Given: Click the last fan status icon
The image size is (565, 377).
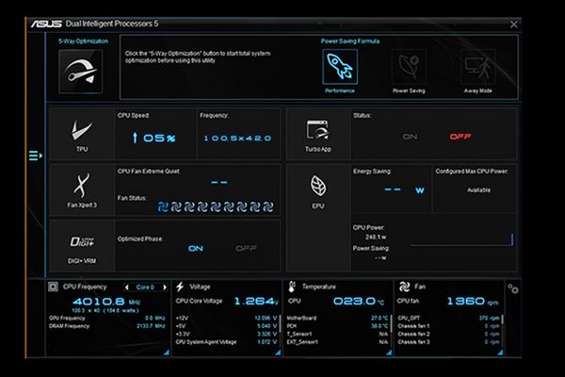Looking at the screenshot, I should point(267,206).
